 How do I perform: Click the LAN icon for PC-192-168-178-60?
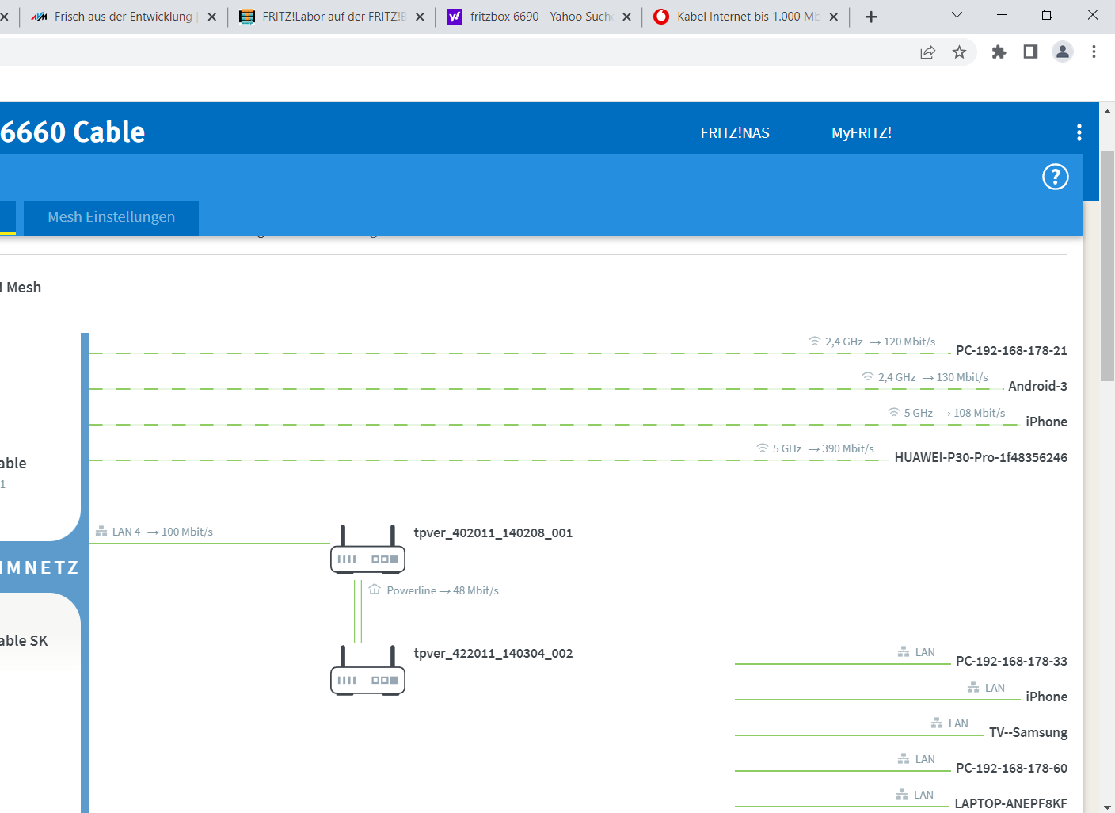click(x=904, y=759)
